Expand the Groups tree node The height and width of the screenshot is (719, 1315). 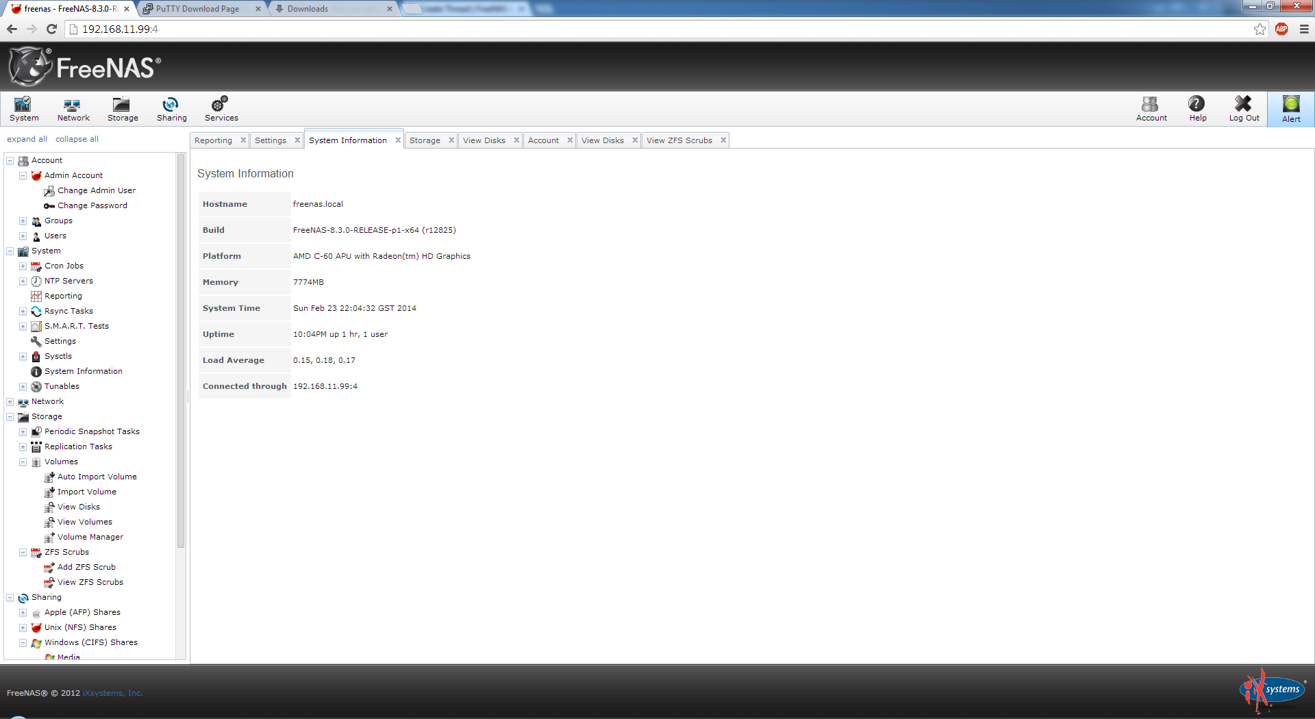point(23,221)
